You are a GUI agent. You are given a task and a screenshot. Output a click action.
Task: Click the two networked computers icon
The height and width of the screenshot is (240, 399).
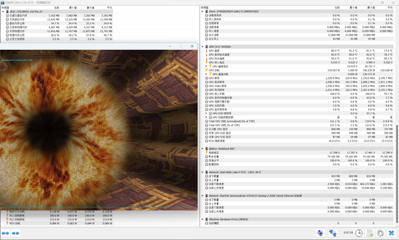332,233
